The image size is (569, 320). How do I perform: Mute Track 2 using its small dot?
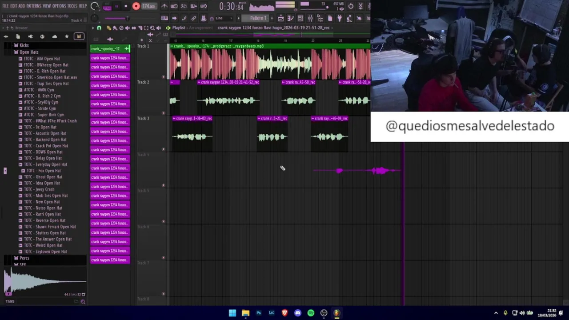point(163,113)
